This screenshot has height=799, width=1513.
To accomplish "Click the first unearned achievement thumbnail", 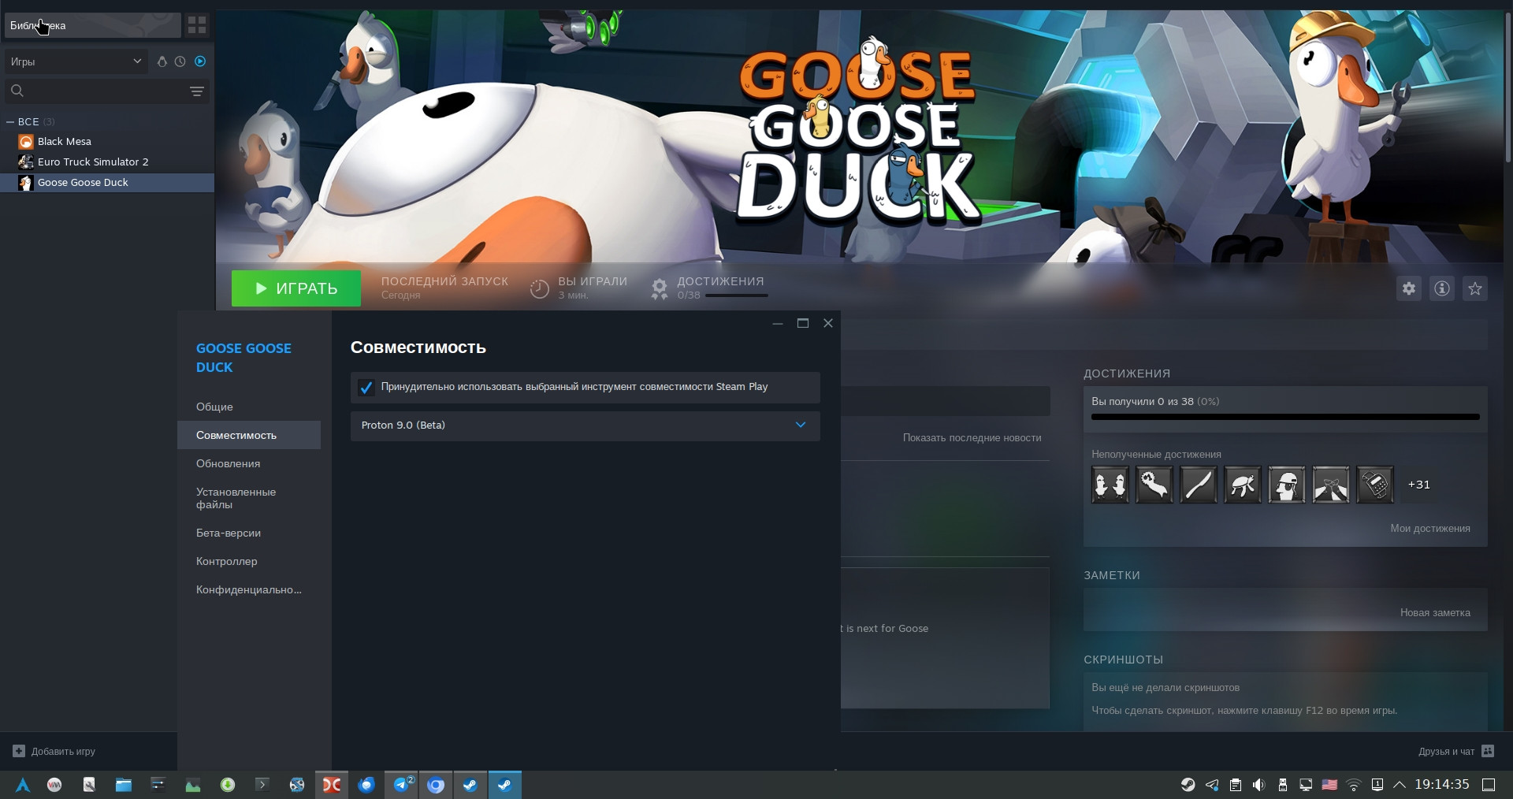I will tap(1110, 485).
